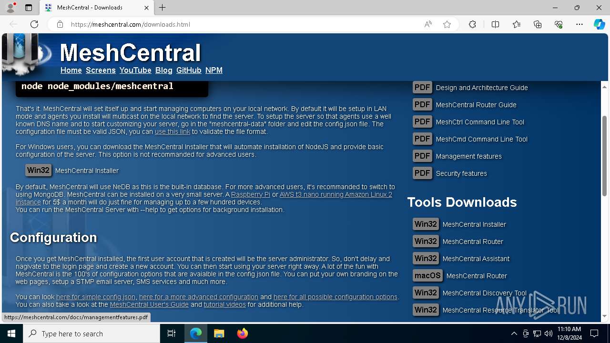Go back using the browser back arrow
Viewport: 610px width, 343px height.
click(x=13, y=24)
